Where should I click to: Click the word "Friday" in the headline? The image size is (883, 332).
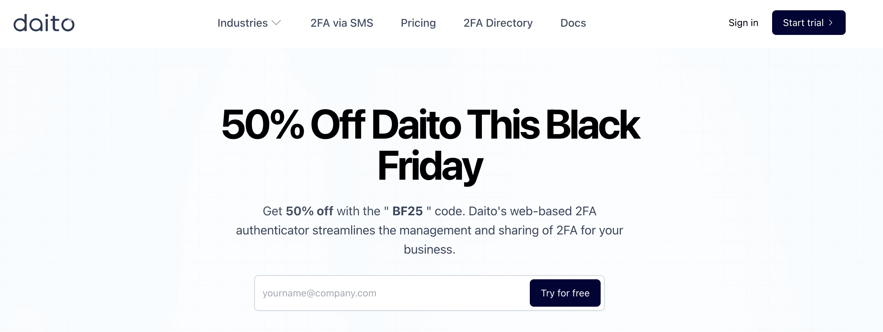click(430, 166)
